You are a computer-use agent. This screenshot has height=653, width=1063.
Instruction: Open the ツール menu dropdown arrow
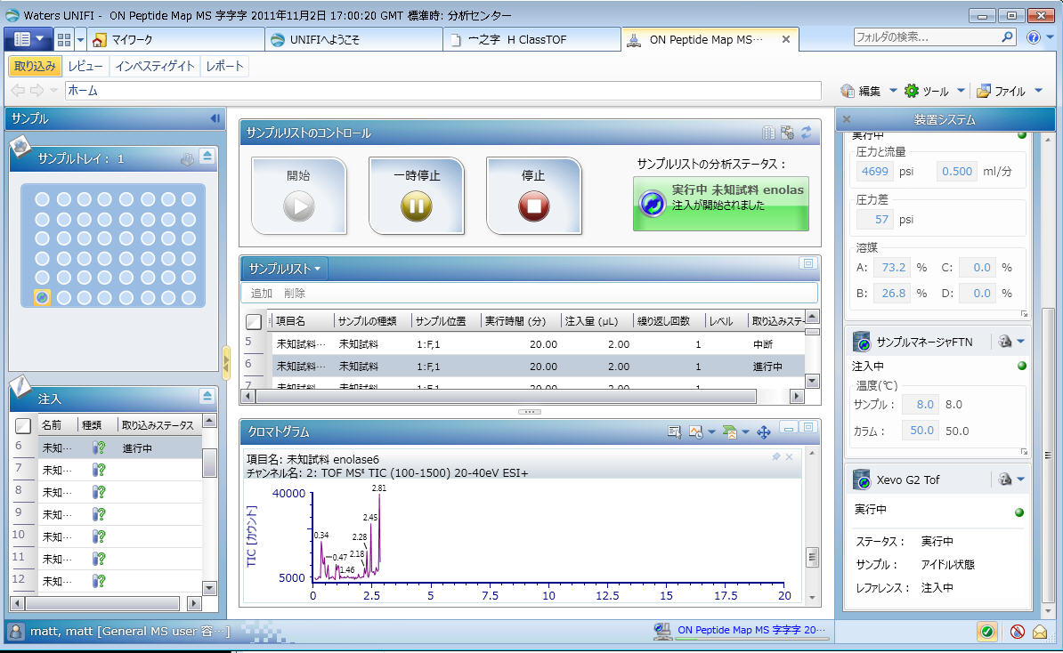961,90
